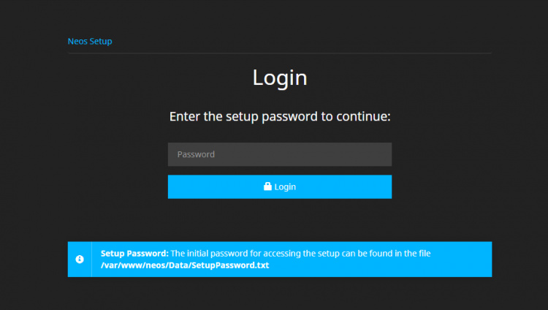Click the word 'continue:' in the prompt
548x310 pixels.
tap(364, 116)
